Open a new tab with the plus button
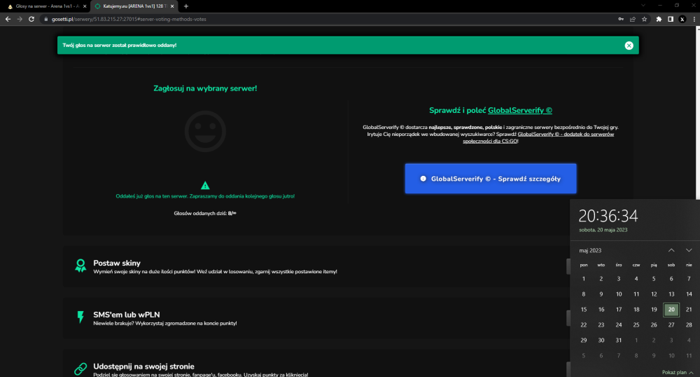 [186, 6]
